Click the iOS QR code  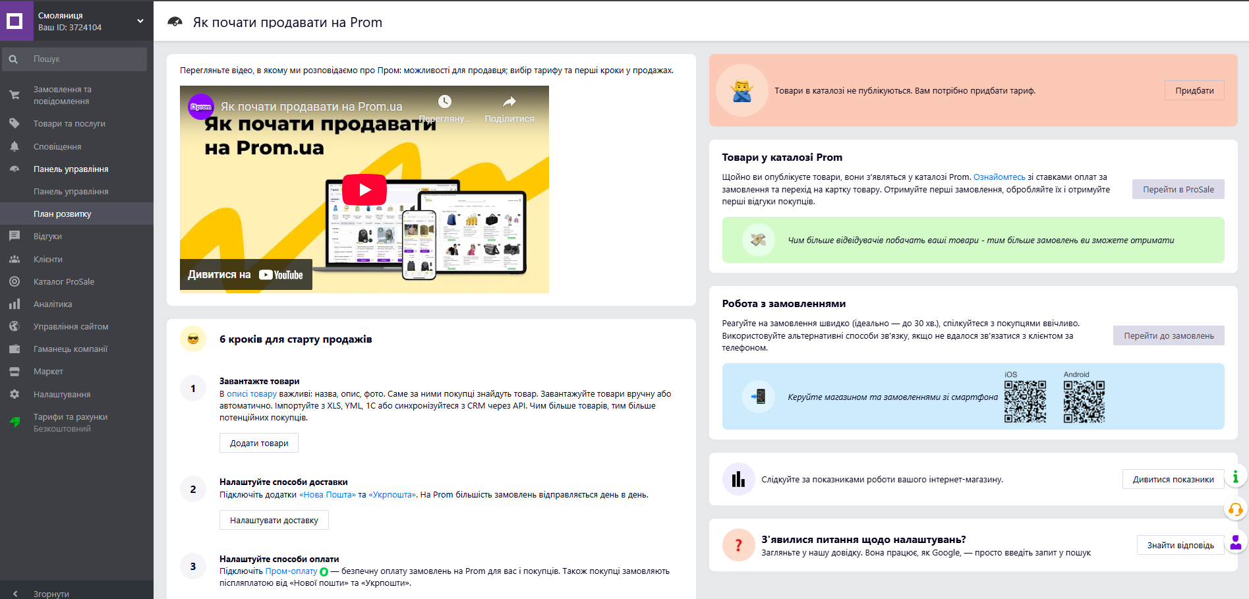pyautogui.click(x=1025, y=401)
